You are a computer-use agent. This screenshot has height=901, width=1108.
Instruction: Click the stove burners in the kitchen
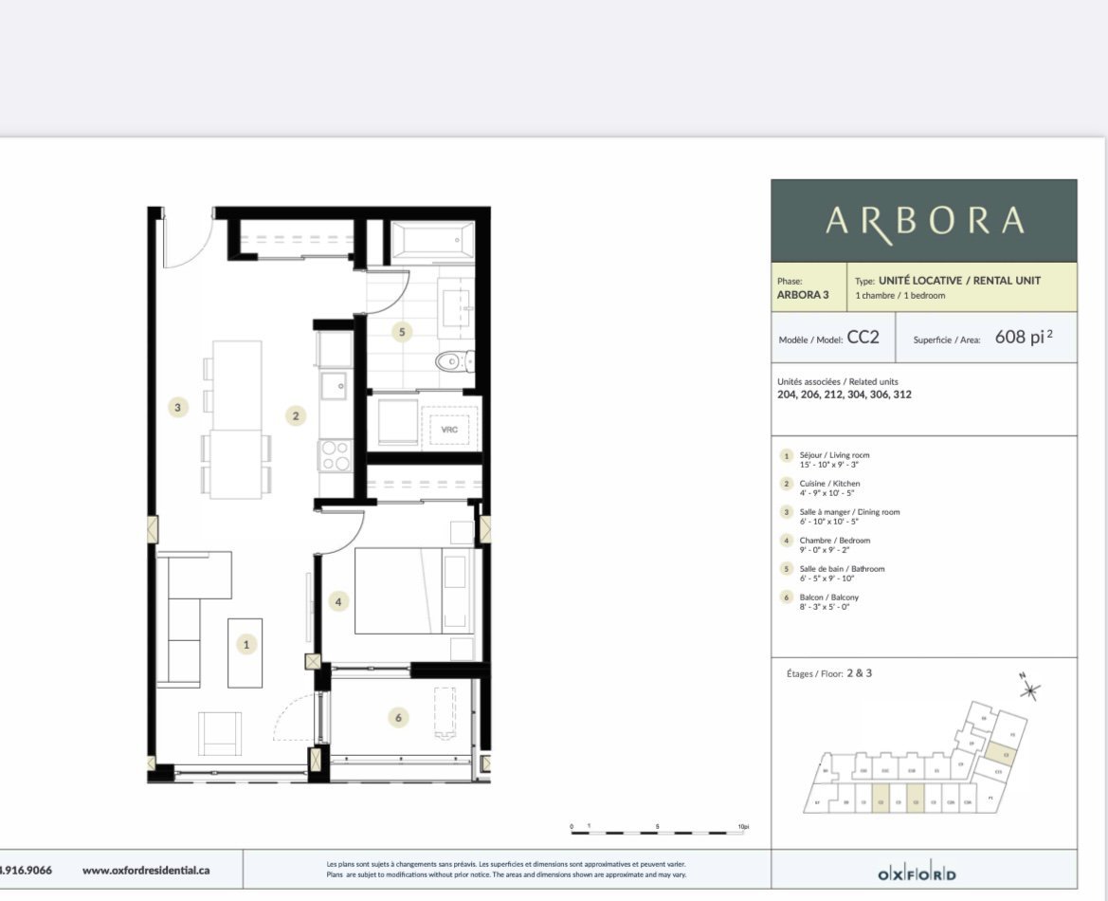(x=335, y=455)
